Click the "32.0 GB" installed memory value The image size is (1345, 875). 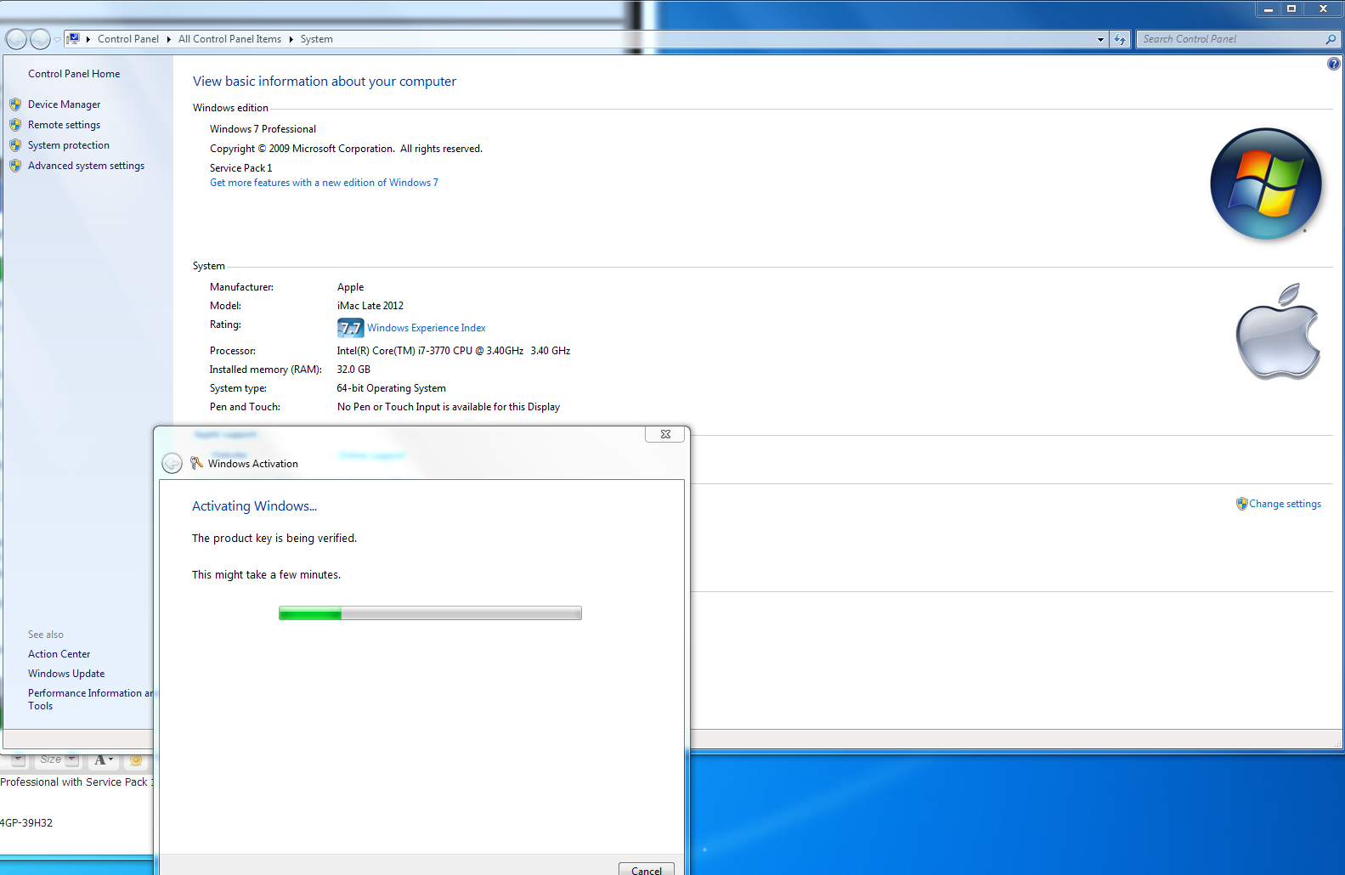coord(353,370)
